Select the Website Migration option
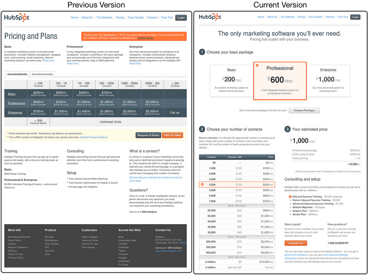368x275 pixels. click(x=309, y=207)
